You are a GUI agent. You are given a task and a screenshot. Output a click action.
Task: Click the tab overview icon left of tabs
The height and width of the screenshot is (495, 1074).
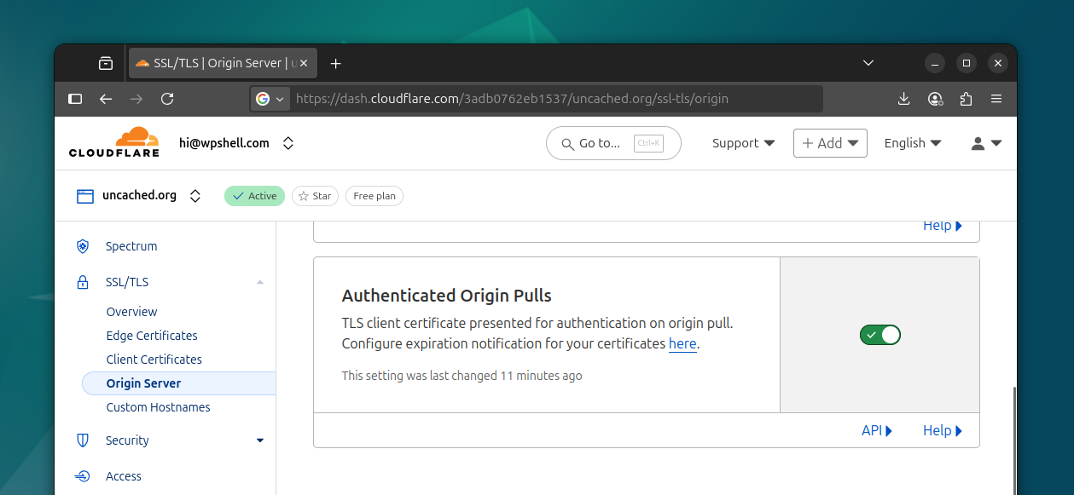click(x=106, y=63)
